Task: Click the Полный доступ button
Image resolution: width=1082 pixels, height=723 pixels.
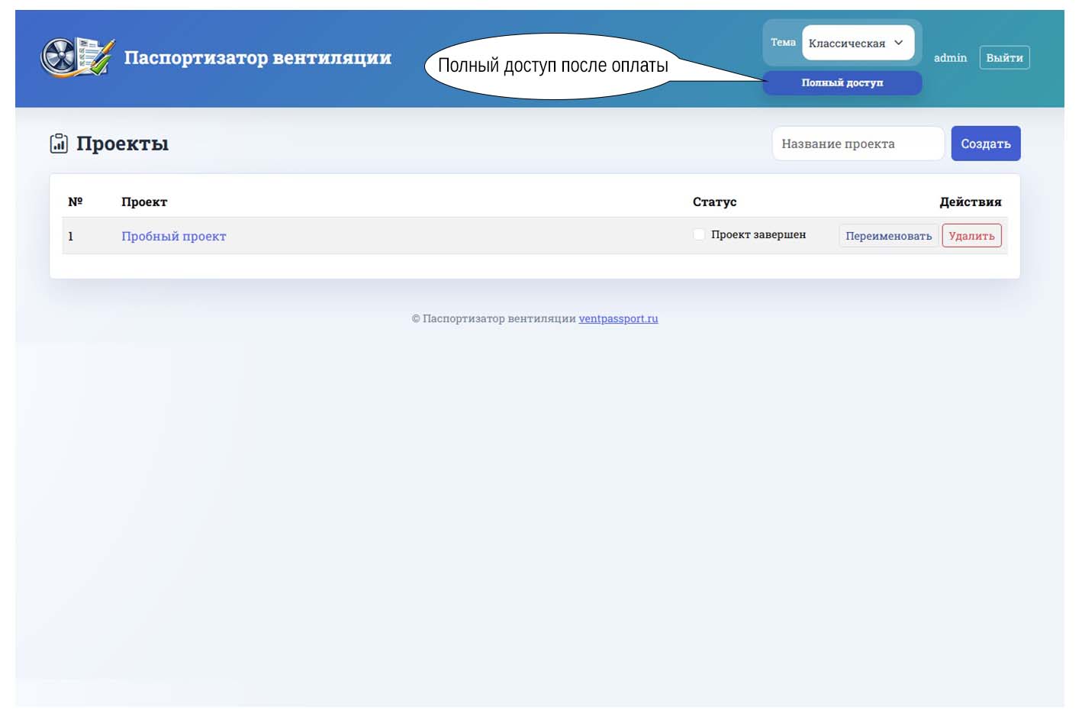Action: pyautogui.click(x=842, y=82)
